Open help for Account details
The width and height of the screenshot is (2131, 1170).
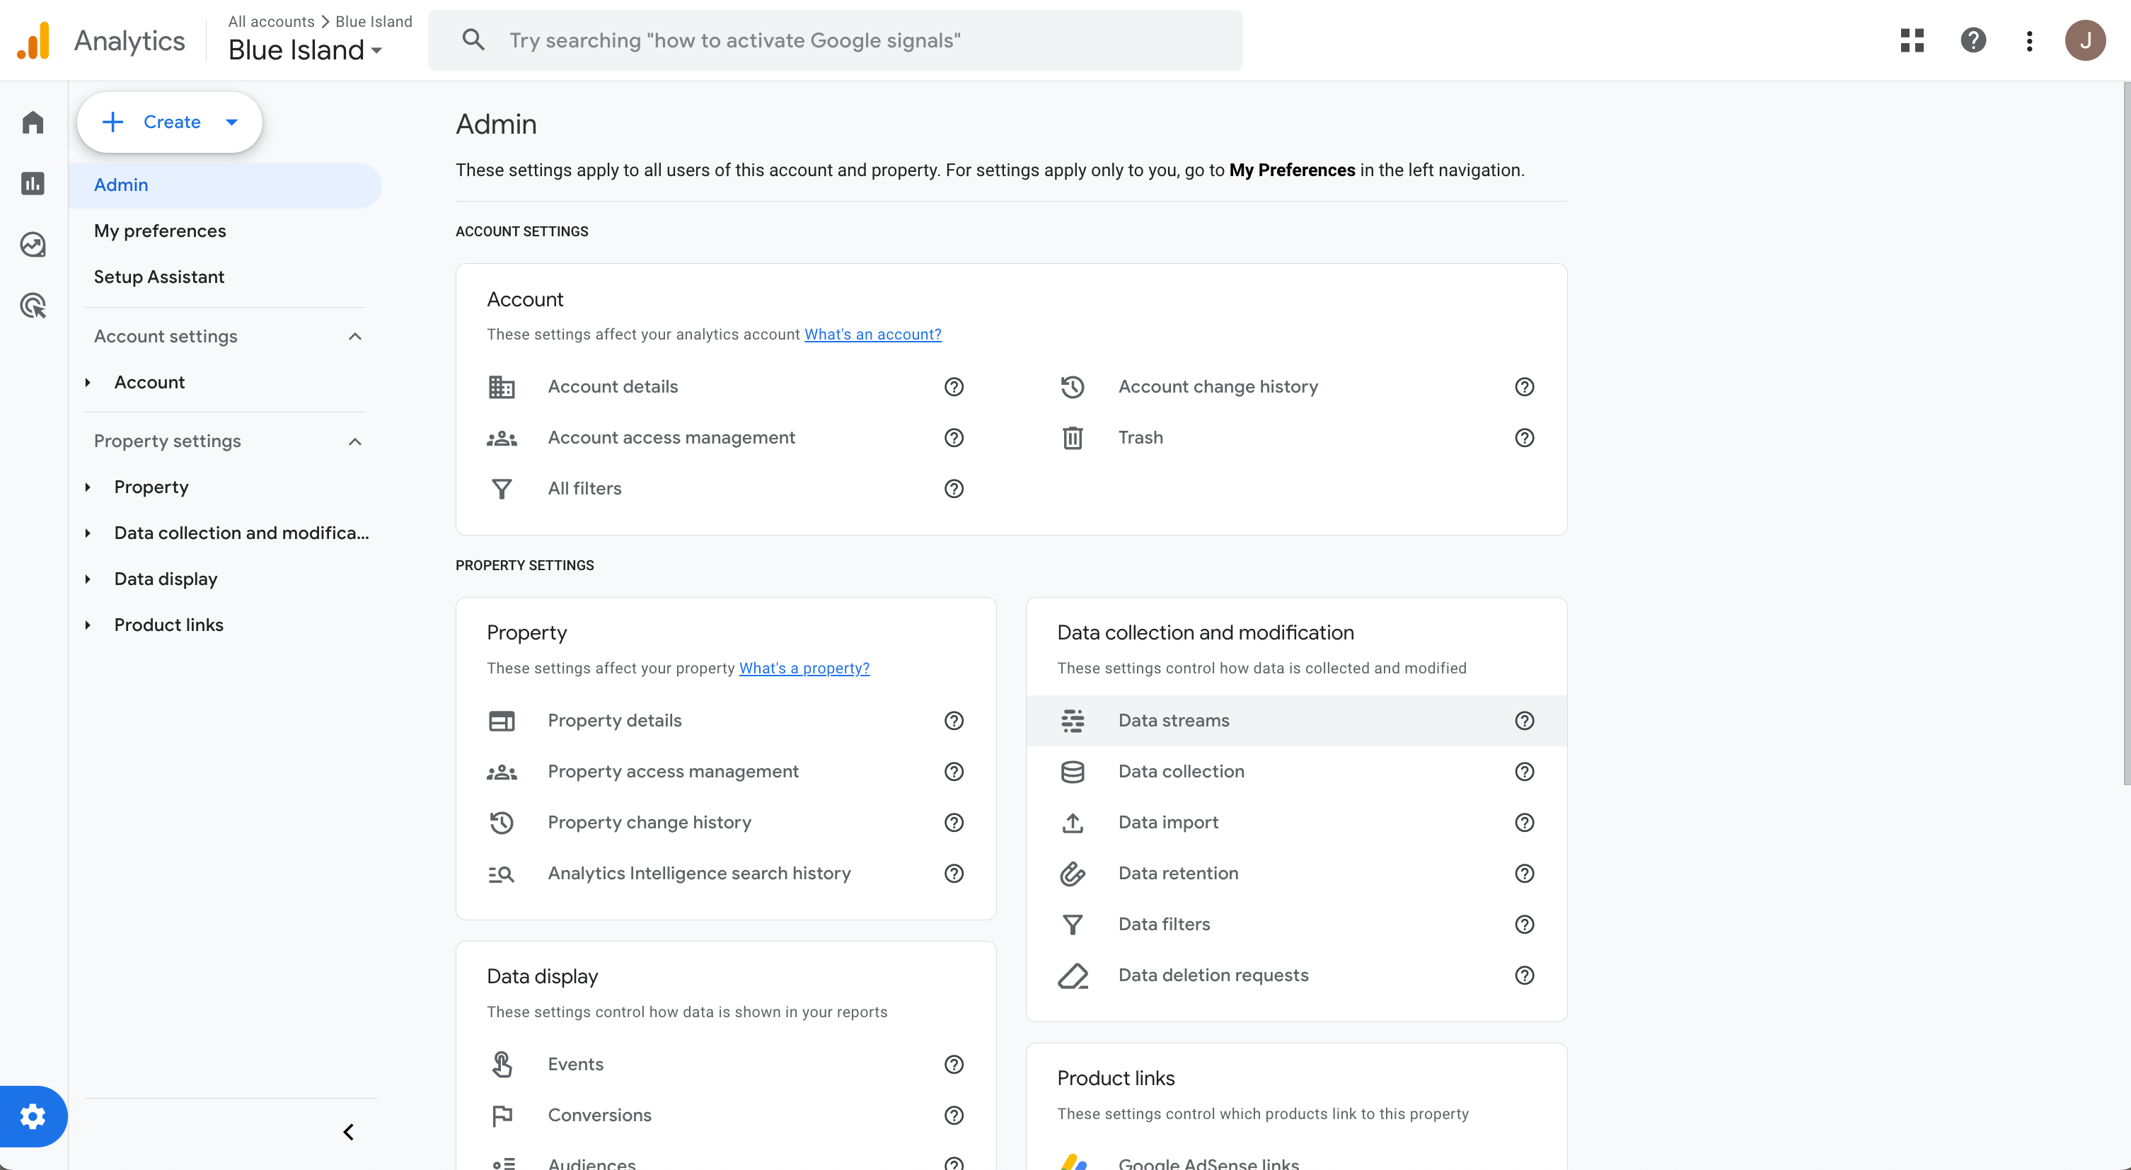click(954, 387)
